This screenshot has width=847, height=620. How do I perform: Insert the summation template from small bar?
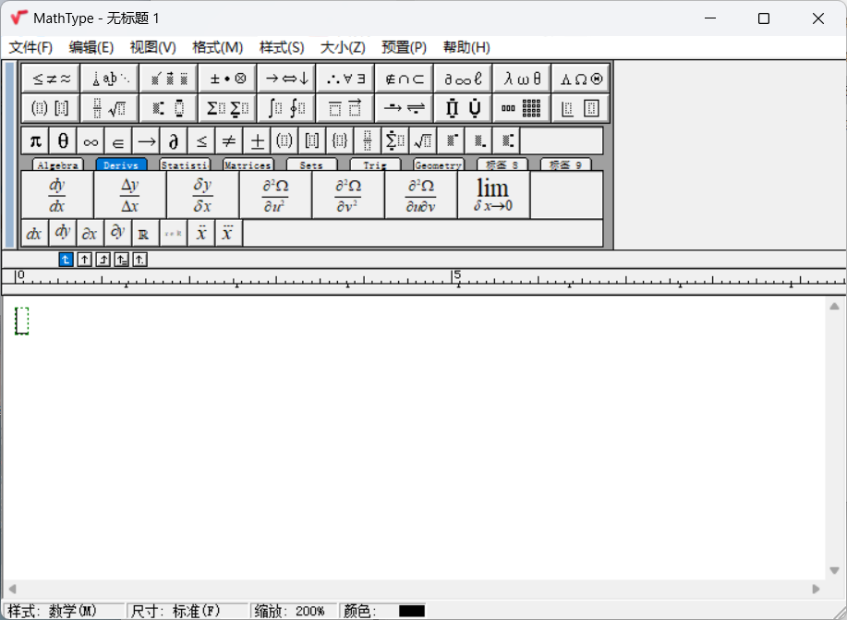pos(395,141)
